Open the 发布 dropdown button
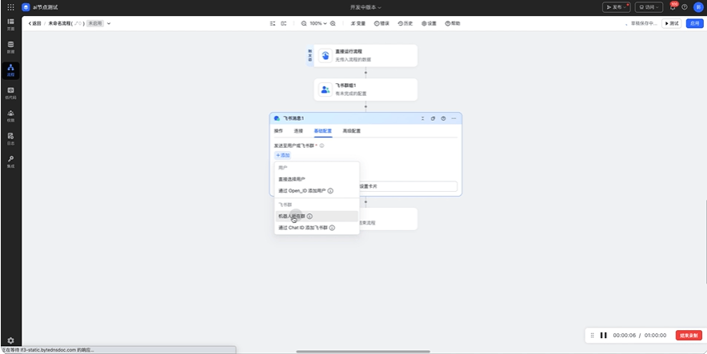Image resolution: width=707 pixels, height=354 pixels. pos(617,7)
